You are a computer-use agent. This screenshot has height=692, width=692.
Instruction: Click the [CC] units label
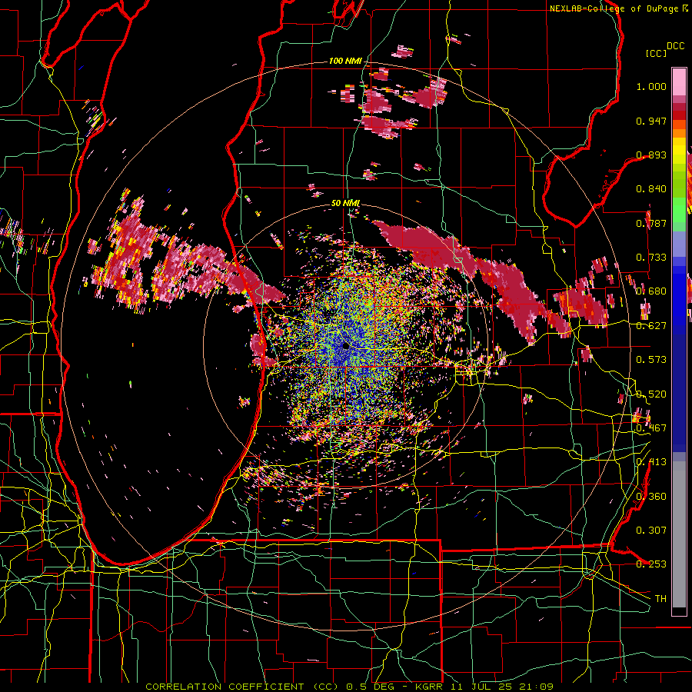[x=656, y=53]
